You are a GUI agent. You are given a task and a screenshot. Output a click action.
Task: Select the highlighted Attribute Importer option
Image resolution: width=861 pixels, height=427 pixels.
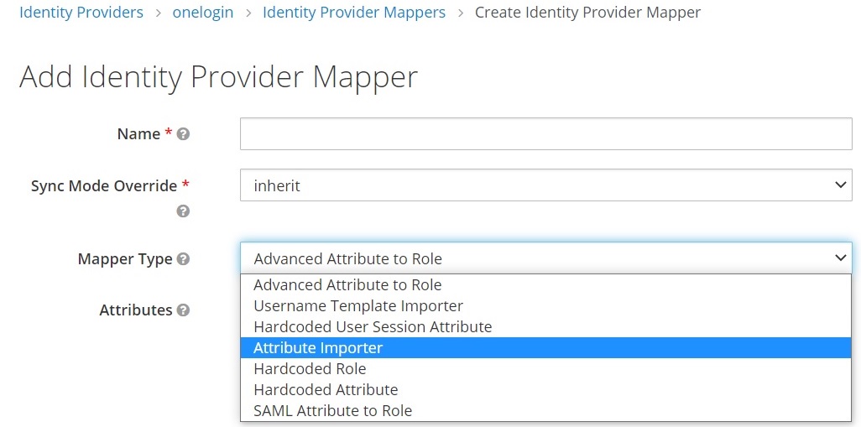click(x=318, y=348)
